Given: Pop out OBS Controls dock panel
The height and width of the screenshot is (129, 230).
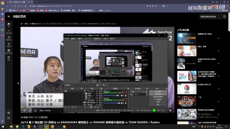Looking at the screenshot, I should tap(166, 89).
